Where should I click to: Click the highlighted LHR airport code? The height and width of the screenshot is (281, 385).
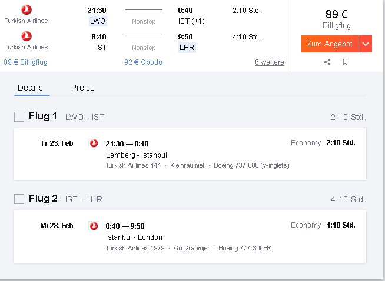(x=187, y=48)
